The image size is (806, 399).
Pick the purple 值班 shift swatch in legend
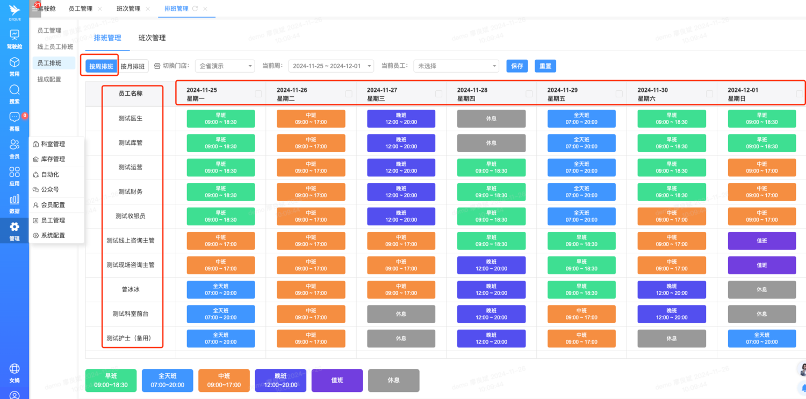coord(337,380)
